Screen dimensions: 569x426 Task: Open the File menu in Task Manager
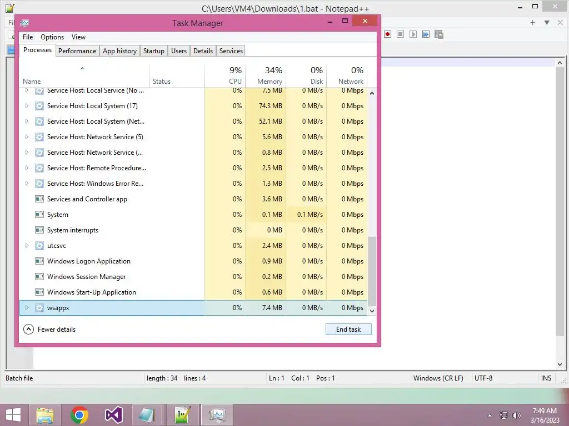coord(28,37)
